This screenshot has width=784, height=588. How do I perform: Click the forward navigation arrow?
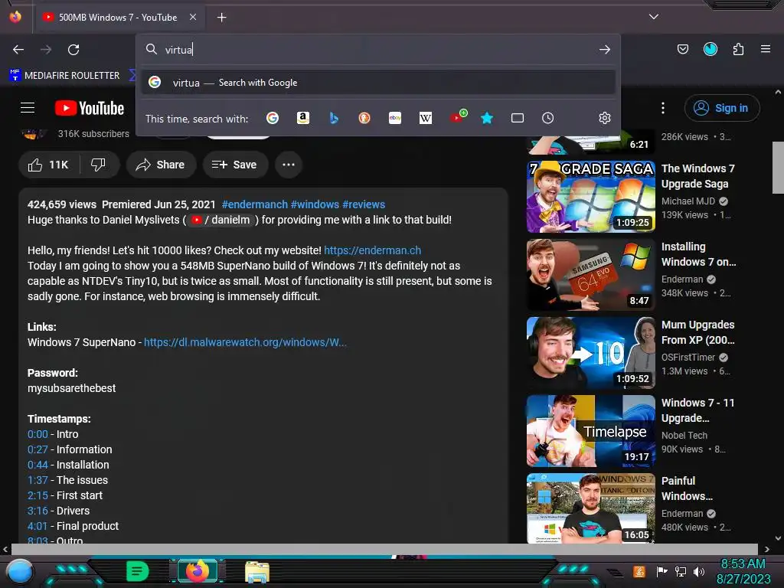(46, 50)
